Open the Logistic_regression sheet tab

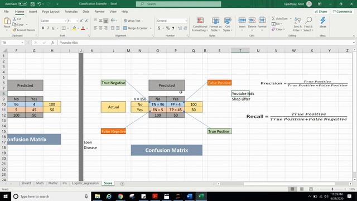pyautogui.click(x=85, y=183)
